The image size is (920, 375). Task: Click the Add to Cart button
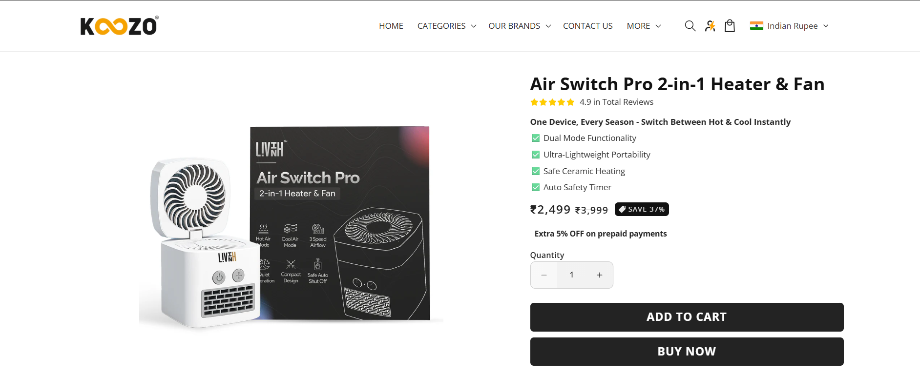[x=687, y=317]
